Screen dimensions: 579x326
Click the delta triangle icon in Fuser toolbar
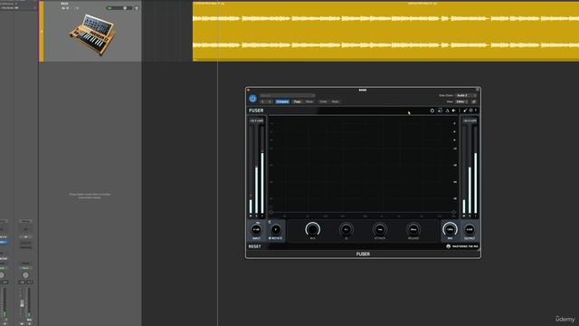point(447,110)
